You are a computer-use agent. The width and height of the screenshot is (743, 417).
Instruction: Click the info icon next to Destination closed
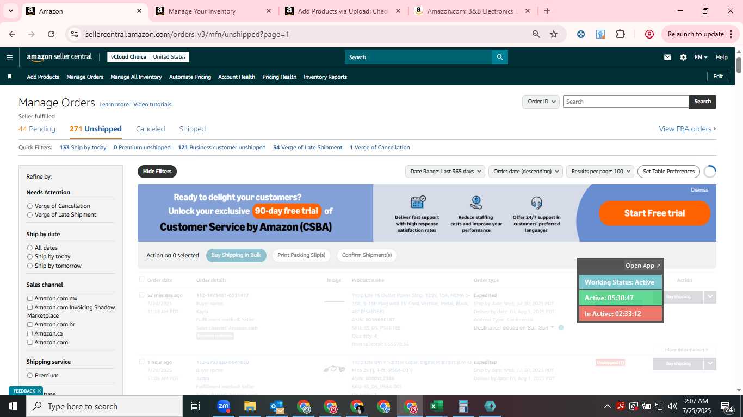[x=561, y=327]
